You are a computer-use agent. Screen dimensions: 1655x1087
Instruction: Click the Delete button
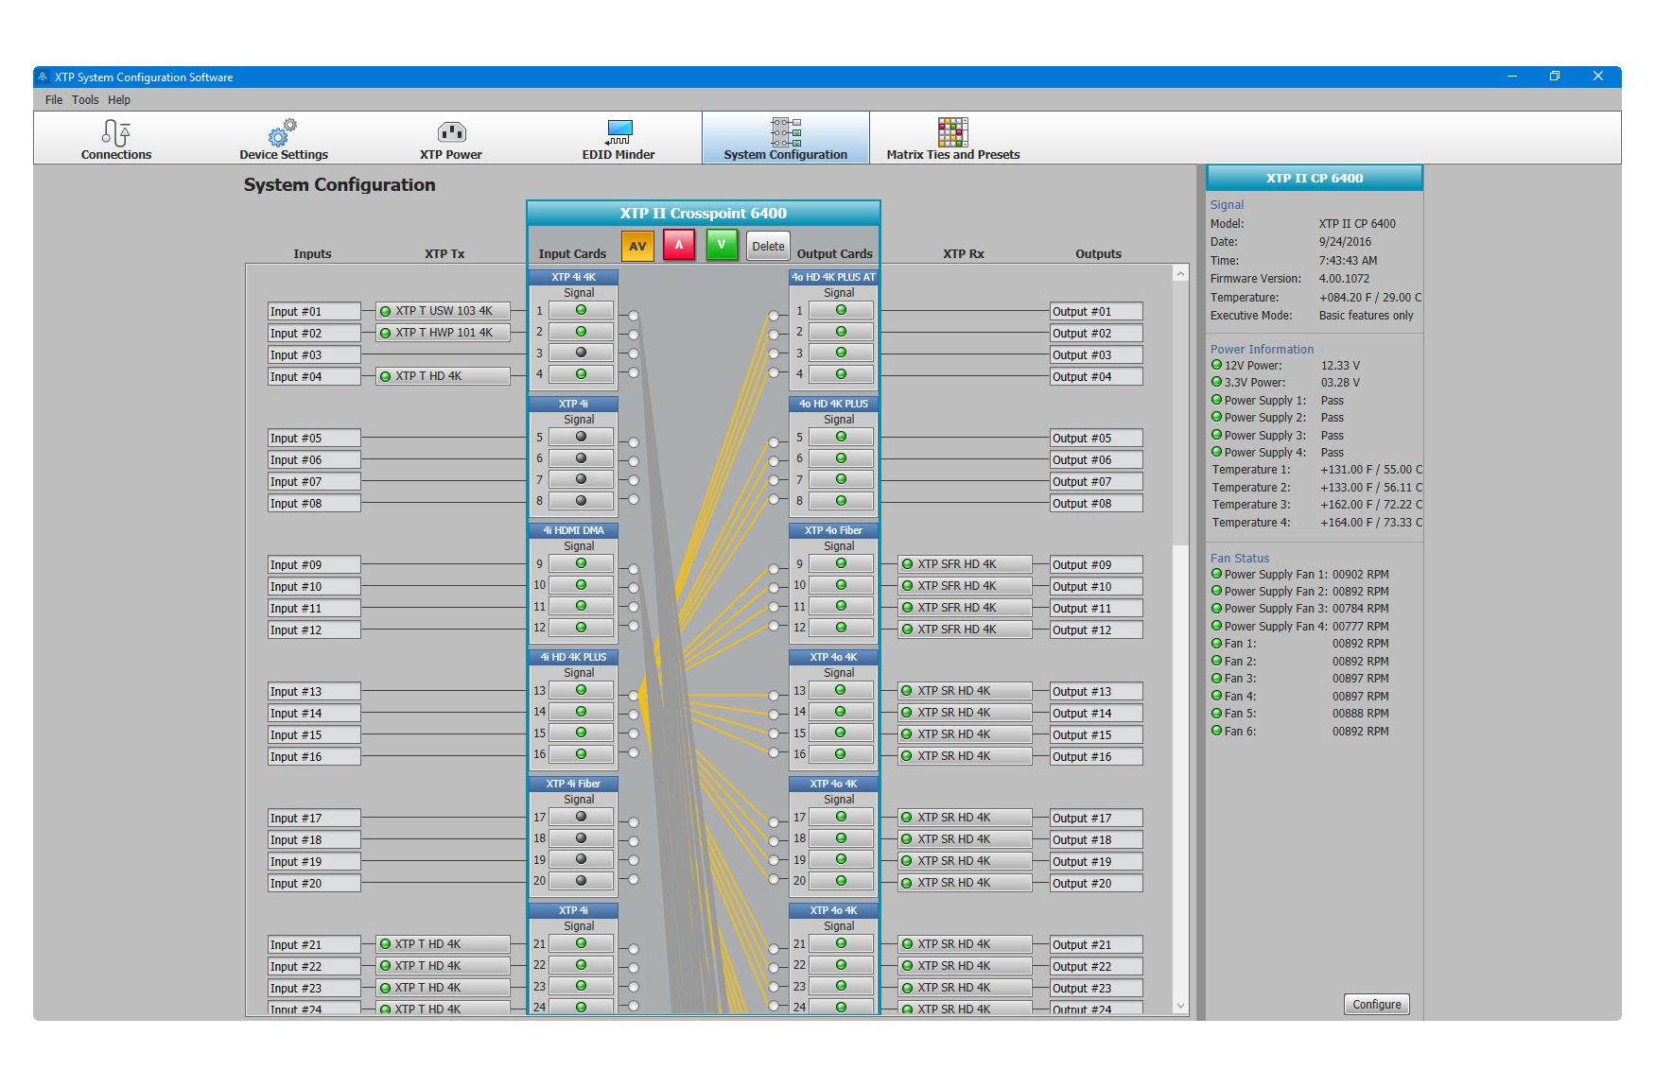click(x=768, y=247)
